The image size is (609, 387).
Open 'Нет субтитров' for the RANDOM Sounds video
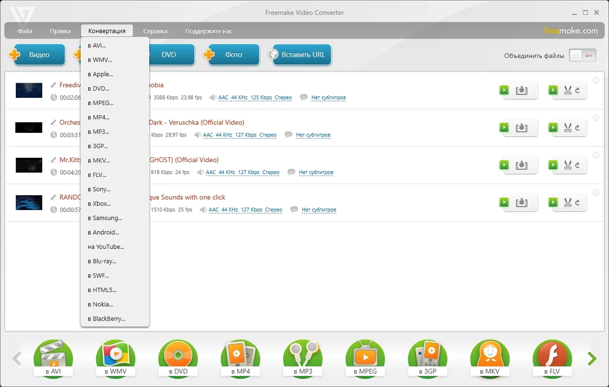point(319,210)
